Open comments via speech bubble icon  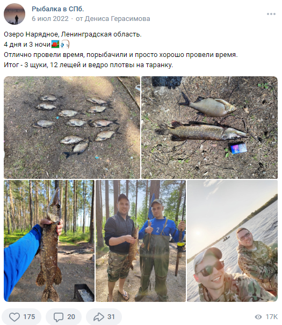(x=59, y=317)
